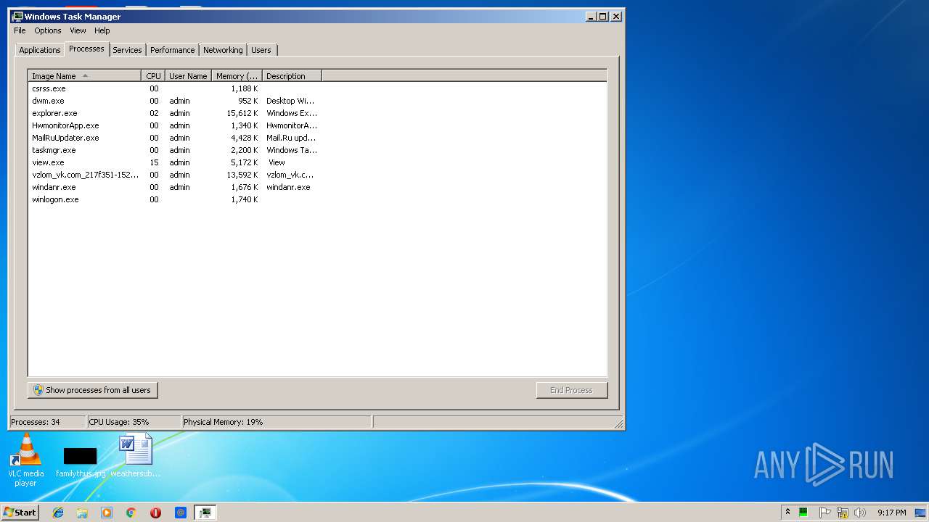
Task: Sort by Description column header
Action: (292, 76)
